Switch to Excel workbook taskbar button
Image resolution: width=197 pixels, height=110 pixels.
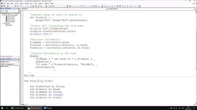pyautogui.click(x=18, y=108)
